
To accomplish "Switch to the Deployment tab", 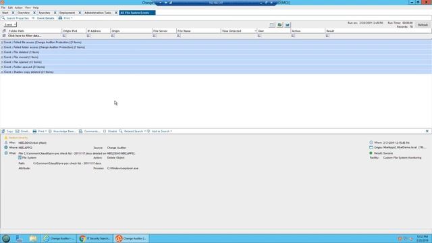I will [x=67, y=13].
